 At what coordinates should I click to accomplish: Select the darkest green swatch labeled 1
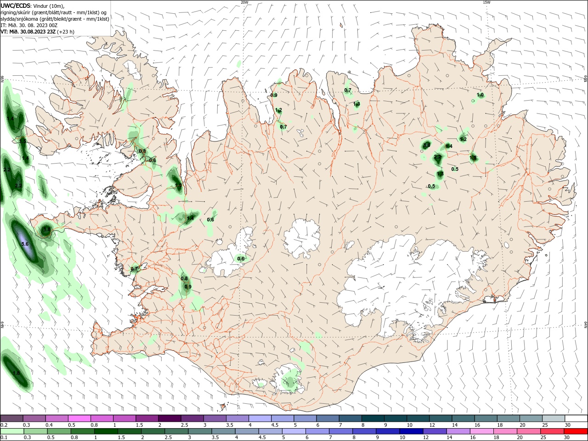(106, 431)
